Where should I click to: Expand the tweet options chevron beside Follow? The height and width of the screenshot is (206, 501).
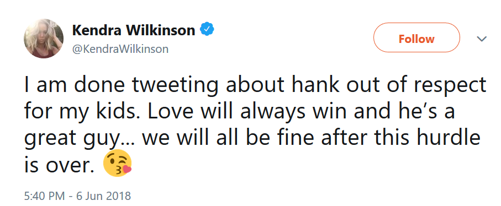[481, 39]
